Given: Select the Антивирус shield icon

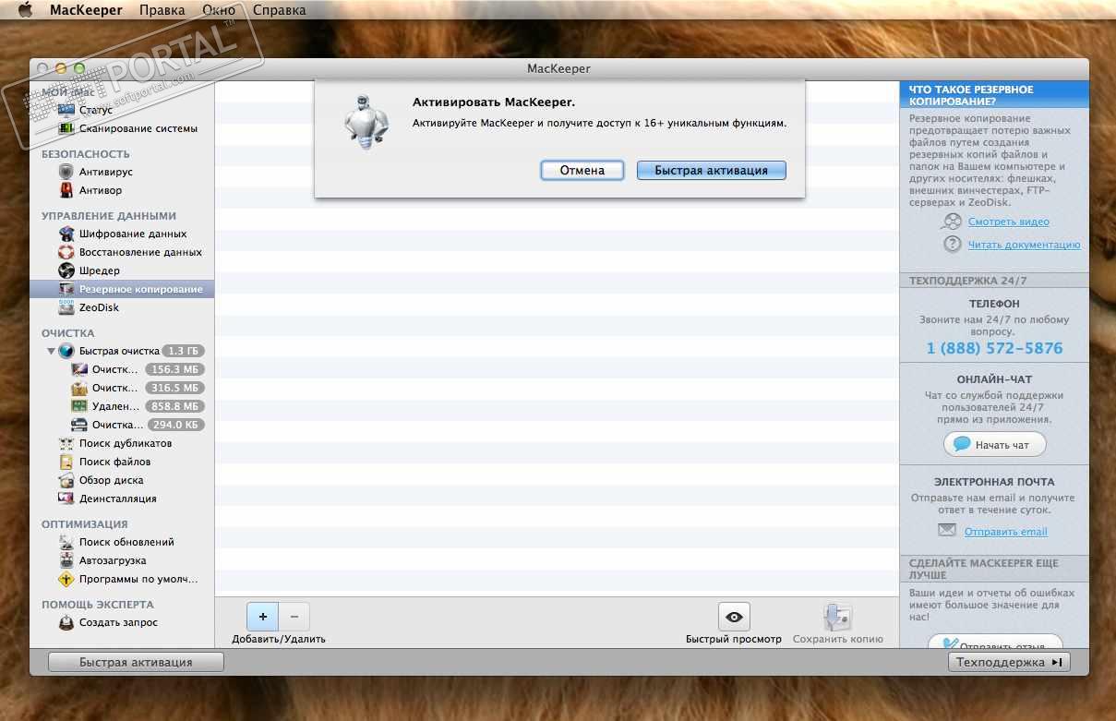Looking at the screenshot, I should click(66, 172).
